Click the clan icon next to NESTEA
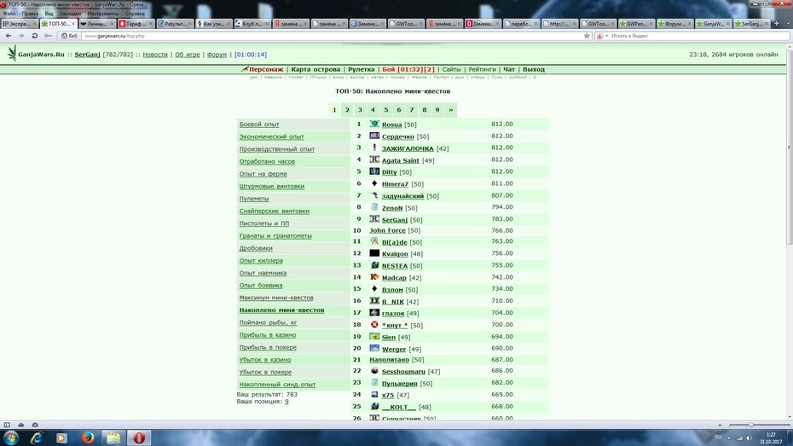 374,265
